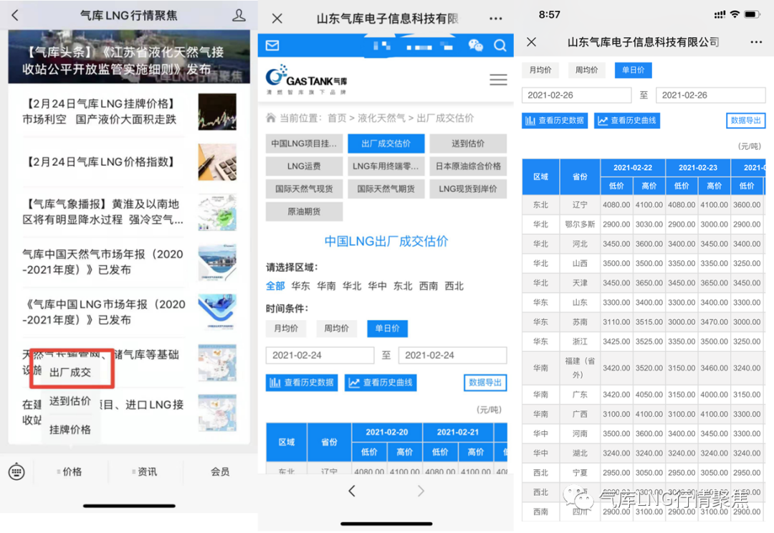The height and width of the screenshot is (533, 774).
Task: Open the three-dot menu in the right panel
Action: pos(756,42)
